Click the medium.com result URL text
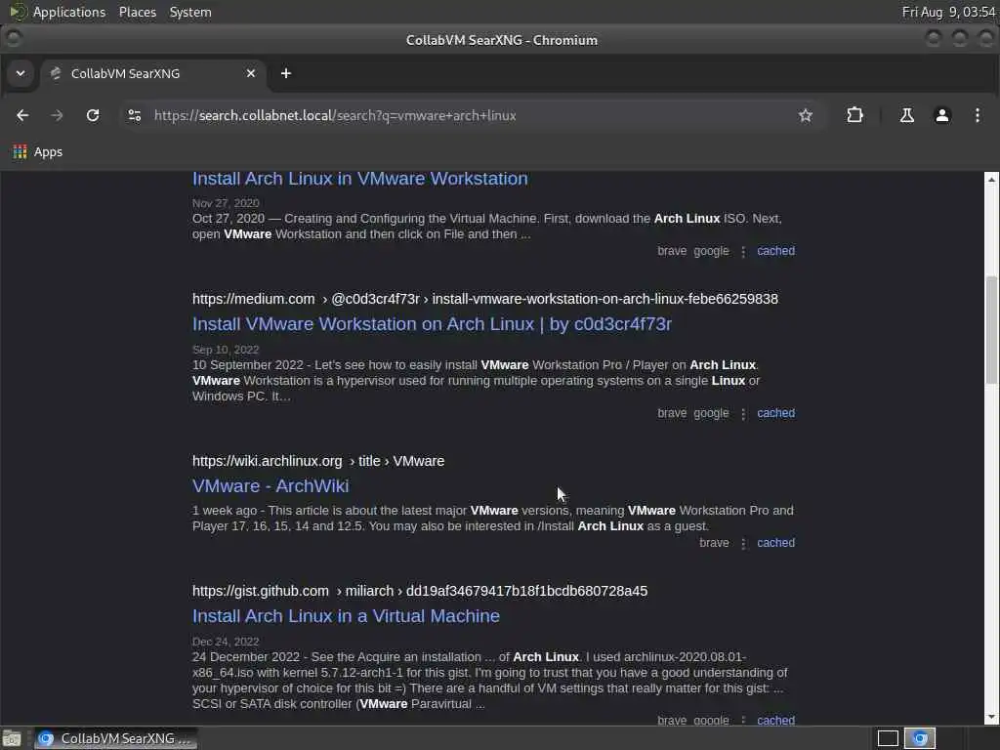The image size is (1000, 750). click(x=484, y=299)
